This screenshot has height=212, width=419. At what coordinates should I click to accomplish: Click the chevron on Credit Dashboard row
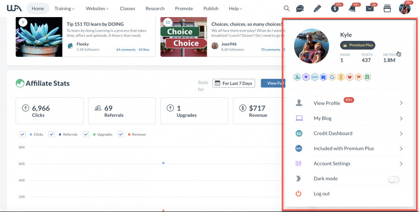401,134
